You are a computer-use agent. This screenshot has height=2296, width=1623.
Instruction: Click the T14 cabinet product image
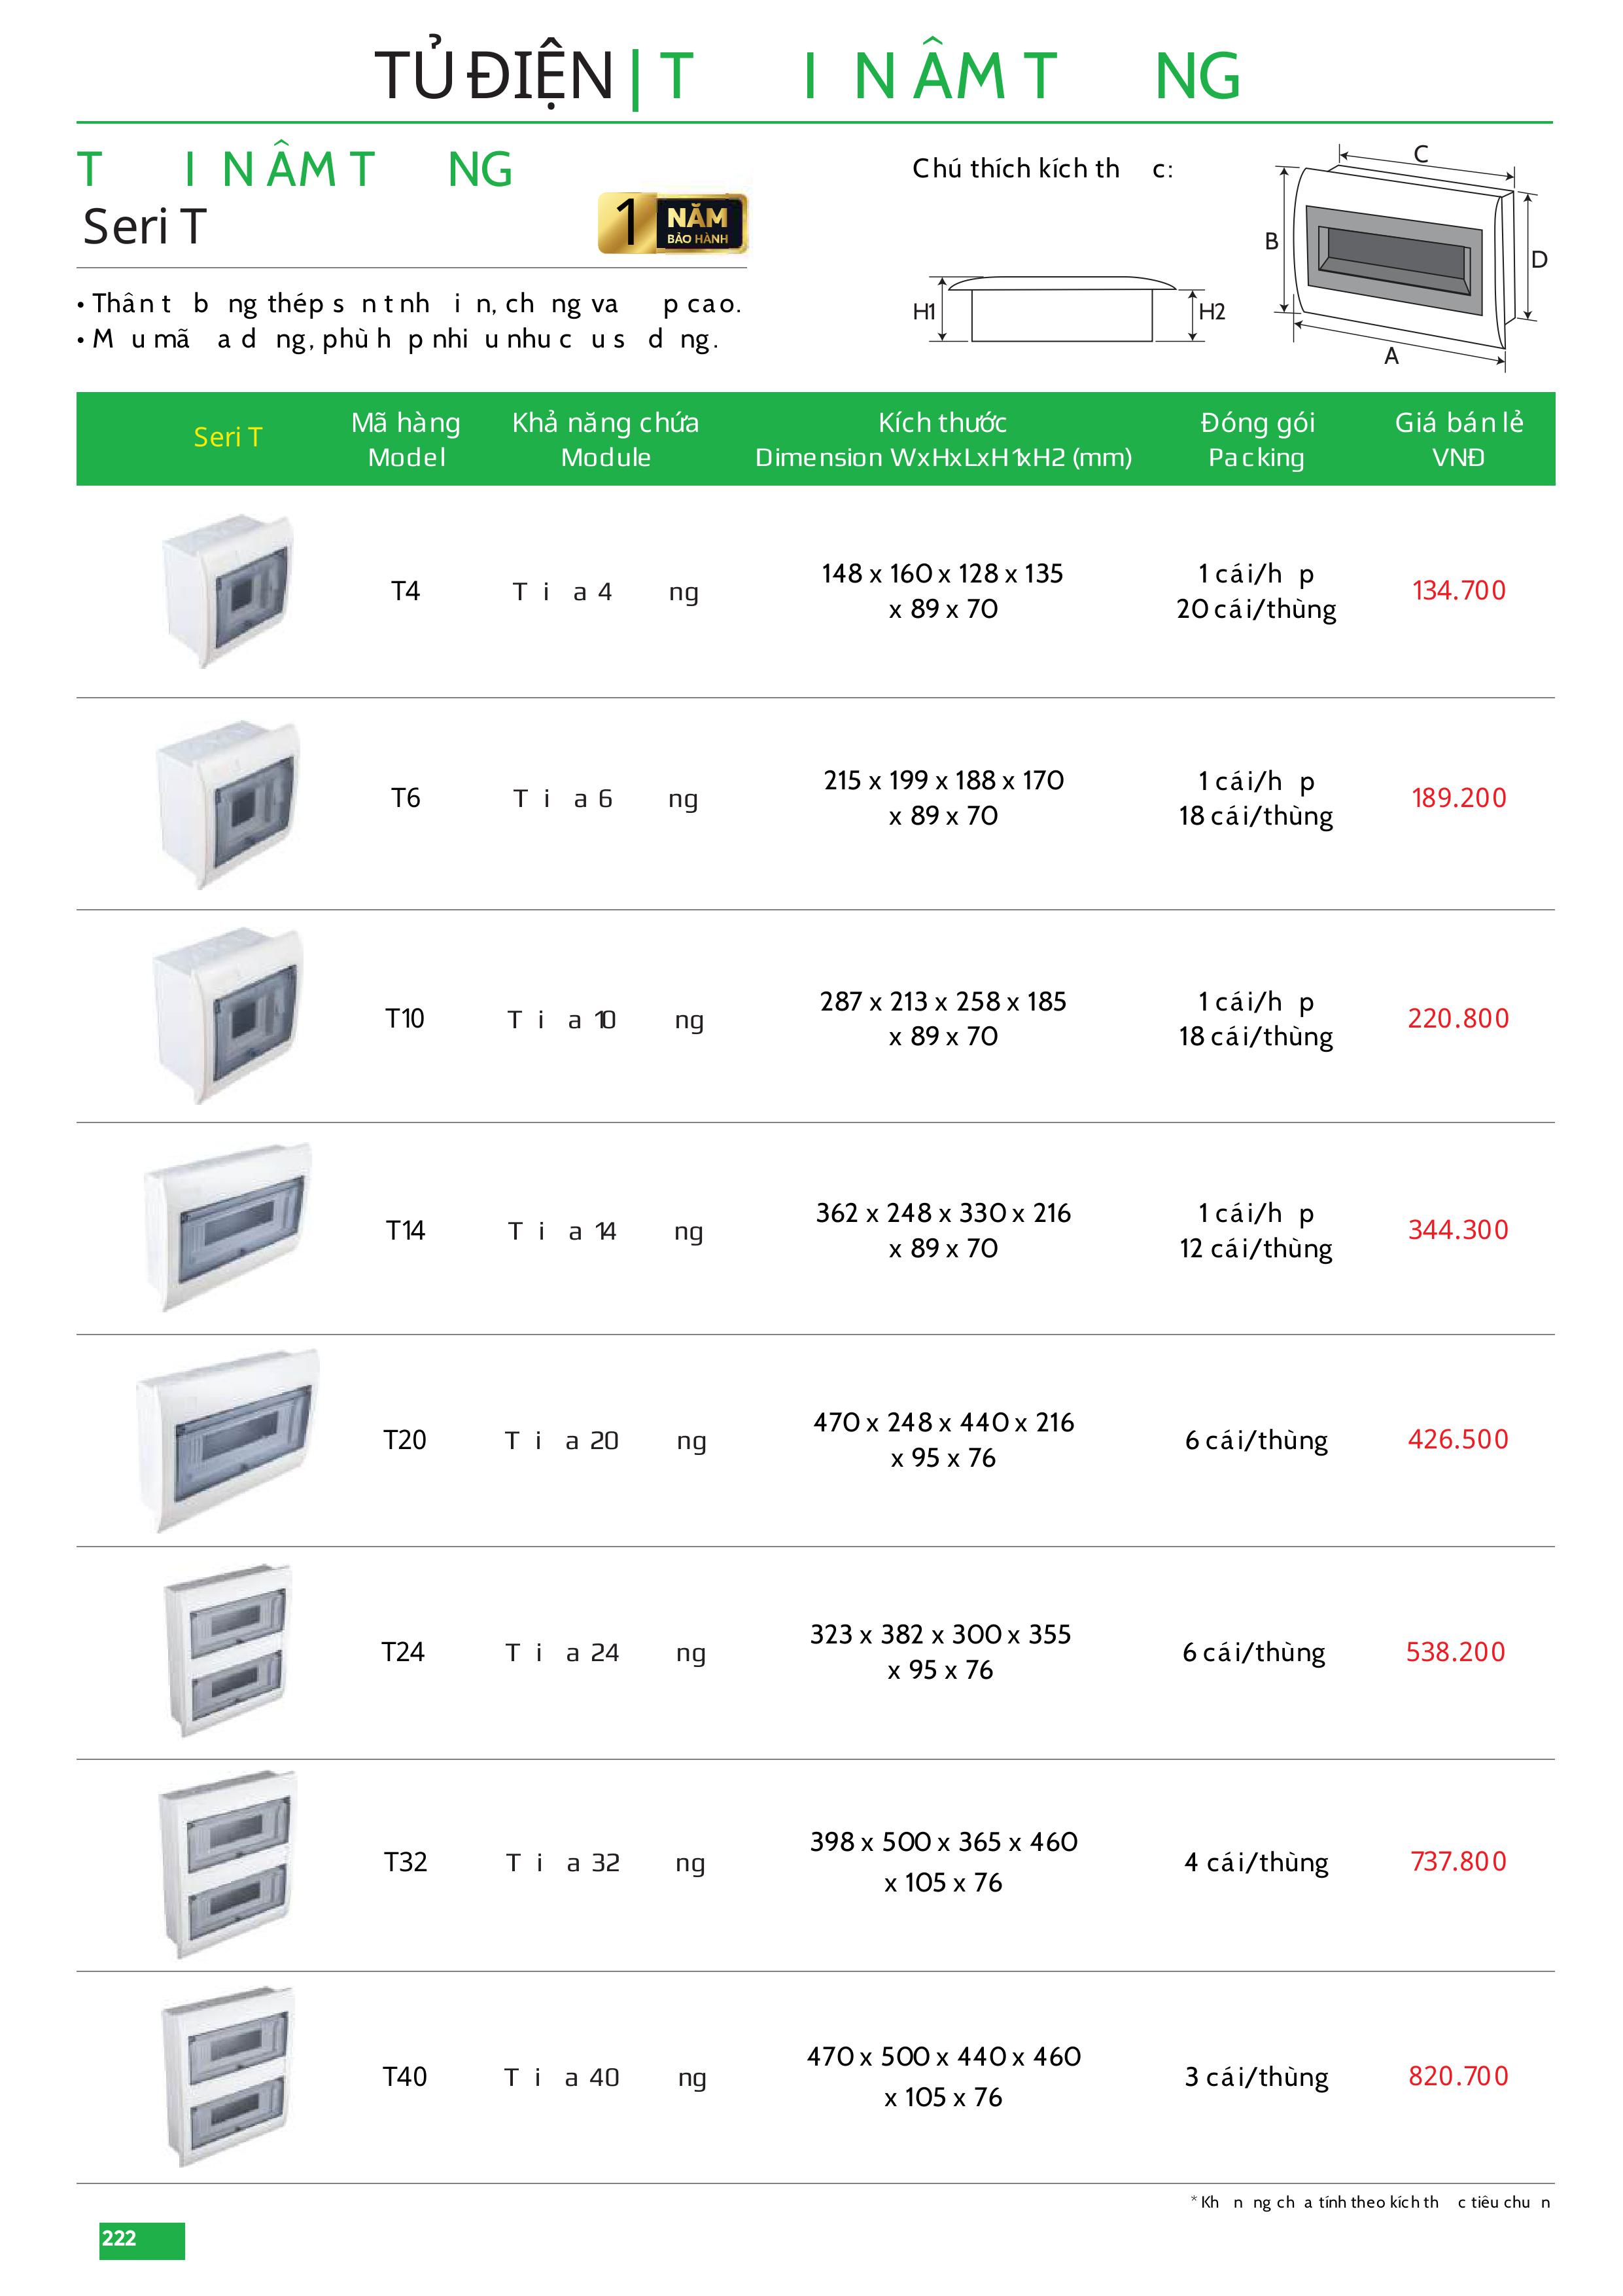pos(228,1228)
